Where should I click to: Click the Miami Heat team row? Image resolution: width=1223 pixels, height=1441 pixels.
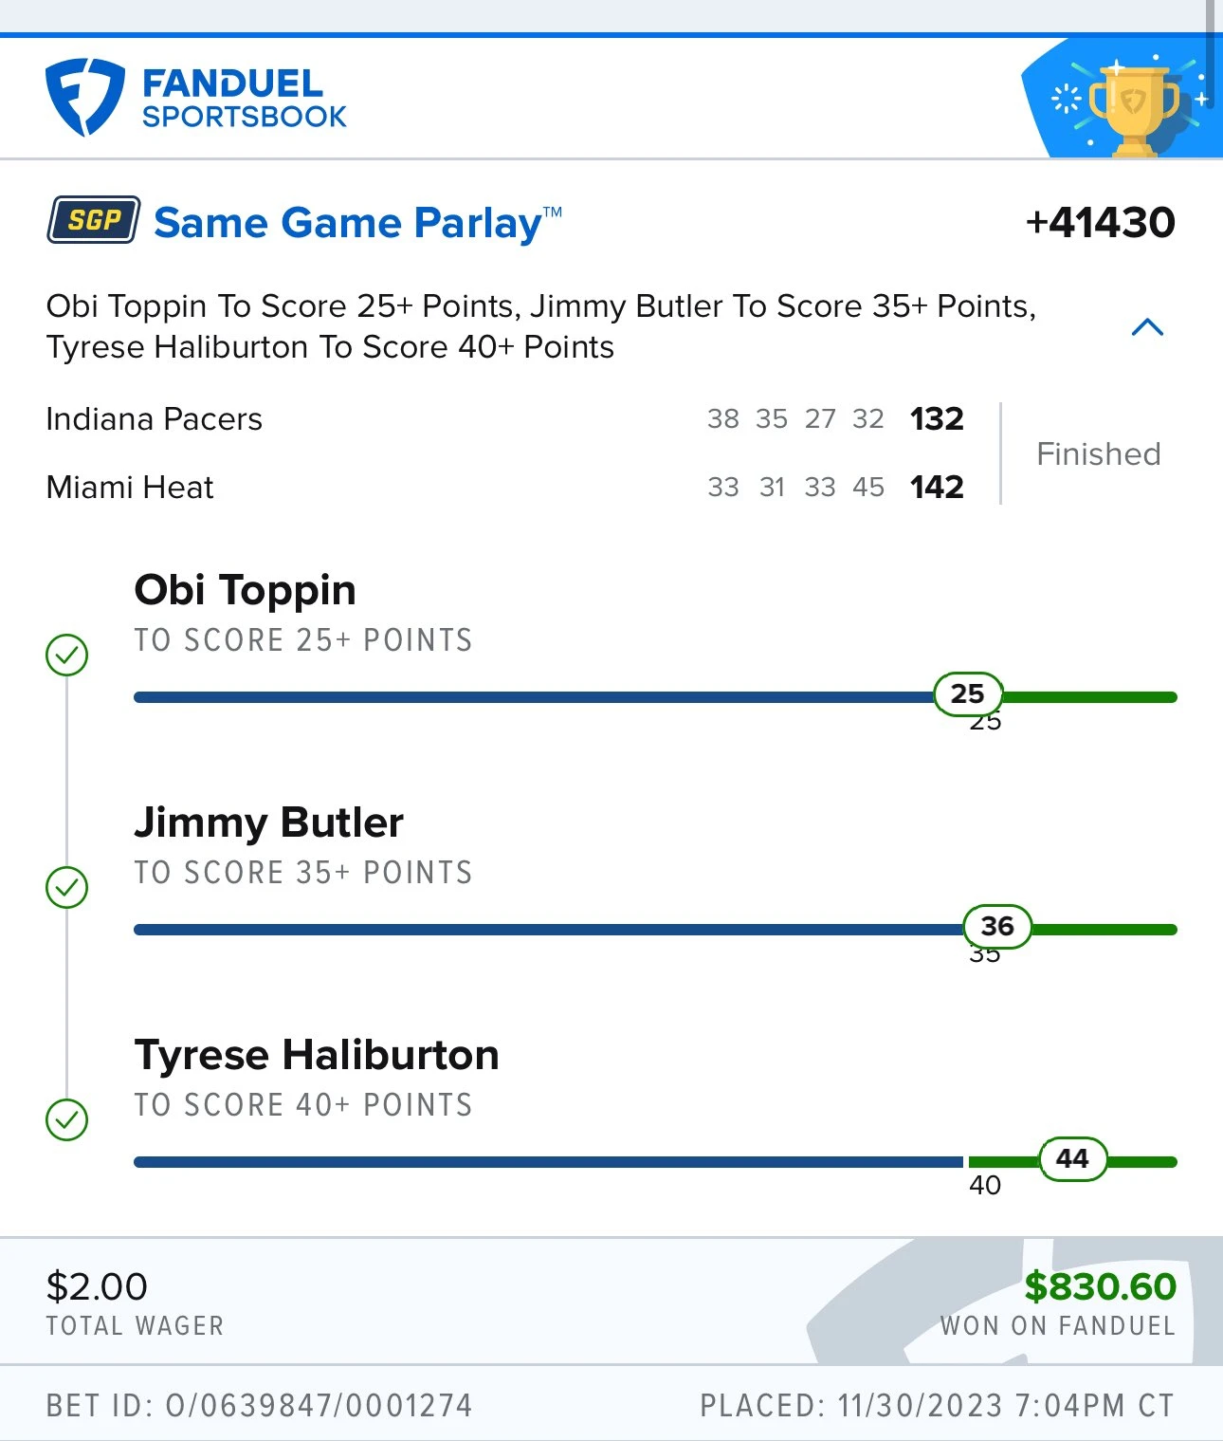pyautogui.click(x=505, y=487)
